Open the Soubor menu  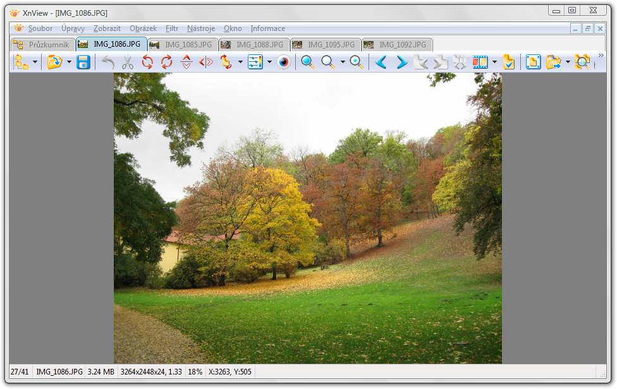[40, 28]
